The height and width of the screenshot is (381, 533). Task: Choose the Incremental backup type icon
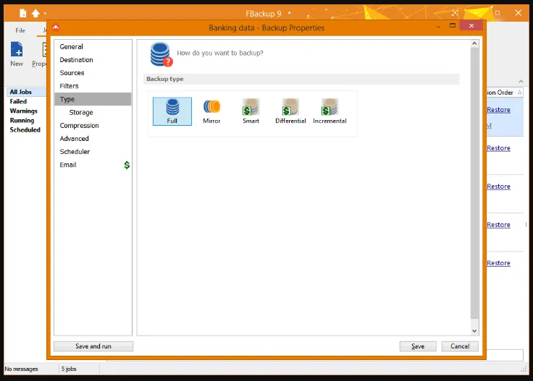coord(330,111)
